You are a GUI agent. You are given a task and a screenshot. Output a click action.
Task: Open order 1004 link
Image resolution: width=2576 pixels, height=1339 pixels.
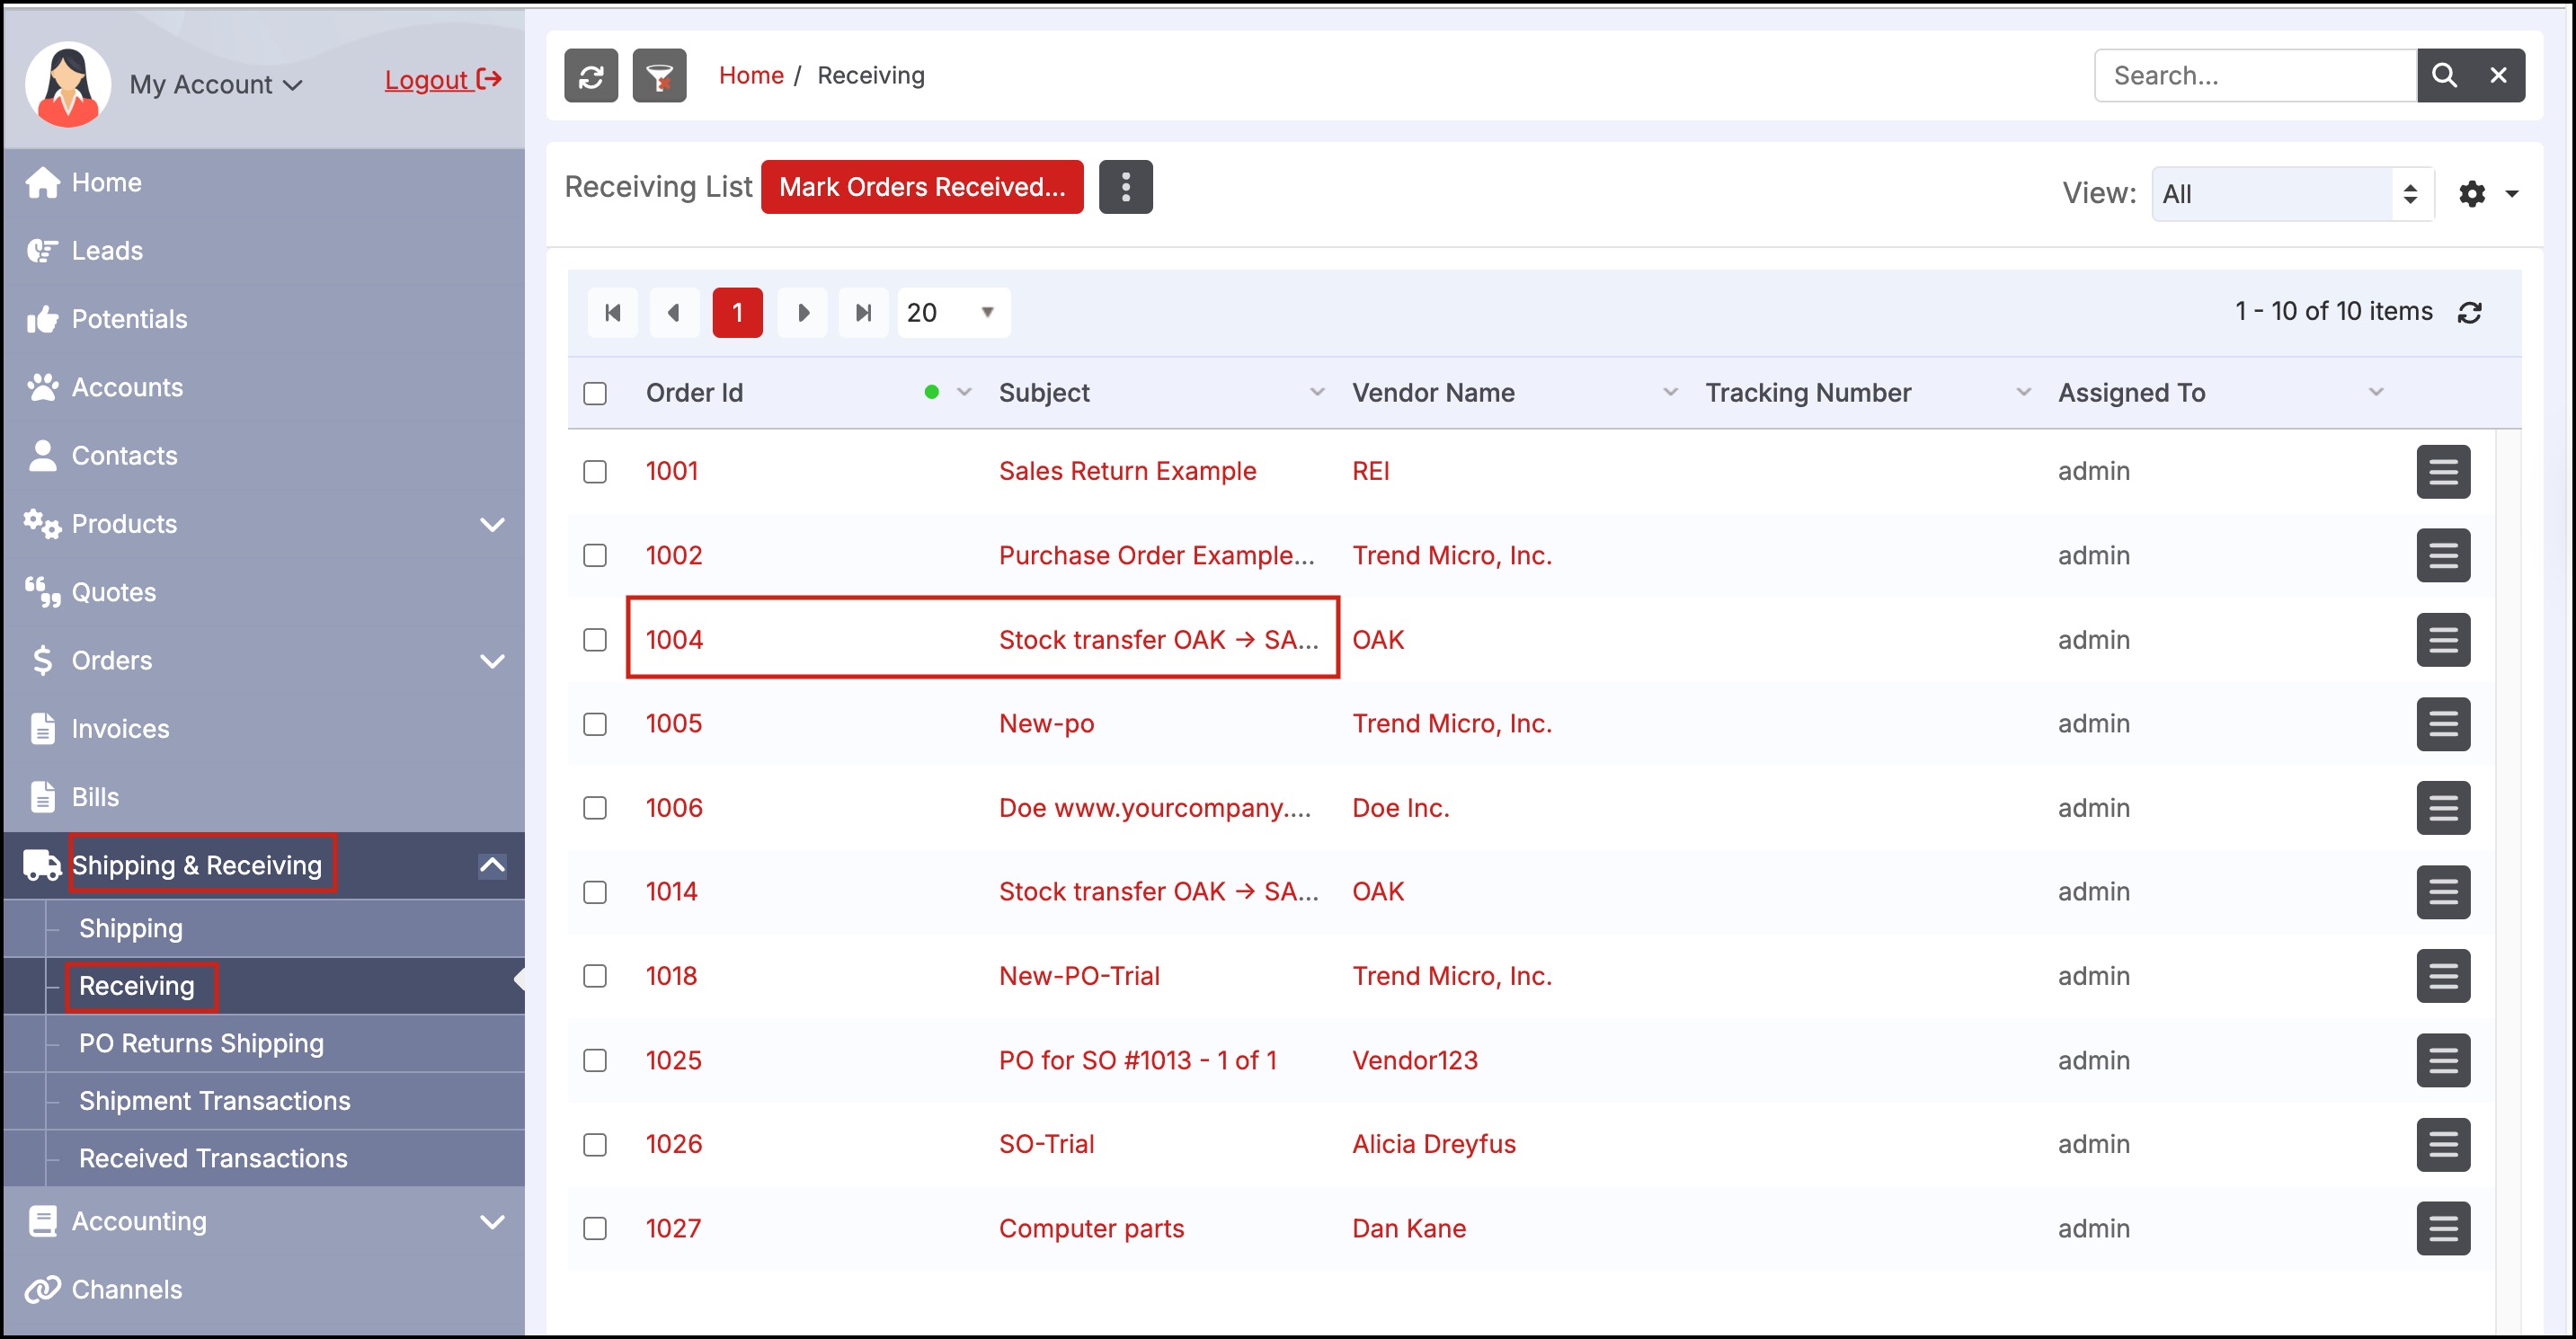[x=674, y=640]
